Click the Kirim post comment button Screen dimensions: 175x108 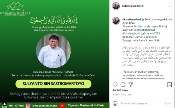point(168,103)
